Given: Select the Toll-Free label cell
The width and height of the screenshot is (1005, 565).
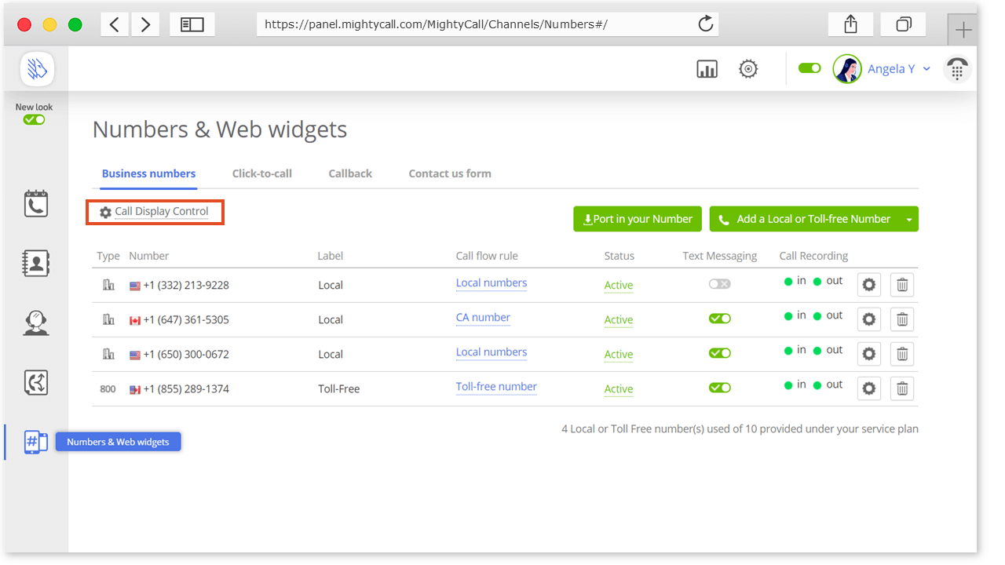Looking at the screenshot, I should [x=339, y=388].
